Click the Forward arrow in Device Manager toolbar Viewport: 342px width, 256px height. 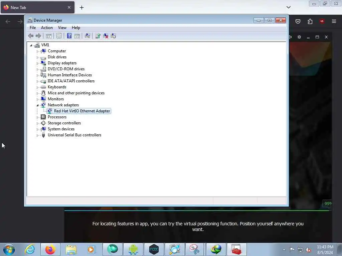point(38,36)
